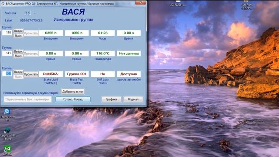Click Прочитать button in group 141 row

tap(31, 54)
